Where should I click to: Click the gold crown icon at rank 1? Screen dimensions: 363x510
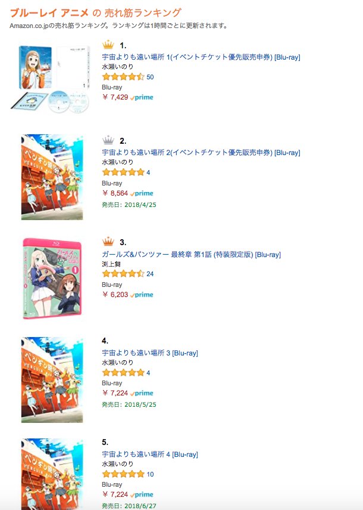[108, 45]
